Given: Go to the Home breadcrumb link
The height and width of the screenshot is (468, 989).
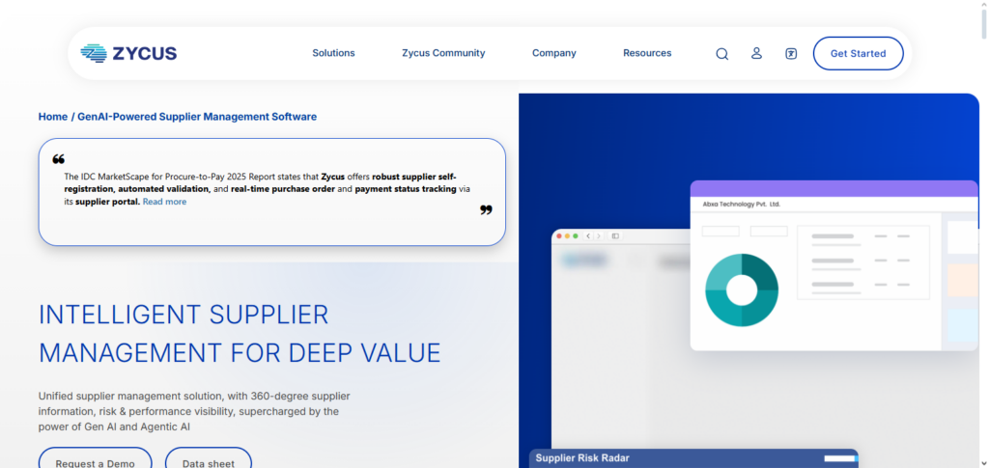Looking at the screenshot, I should [52, 117].
